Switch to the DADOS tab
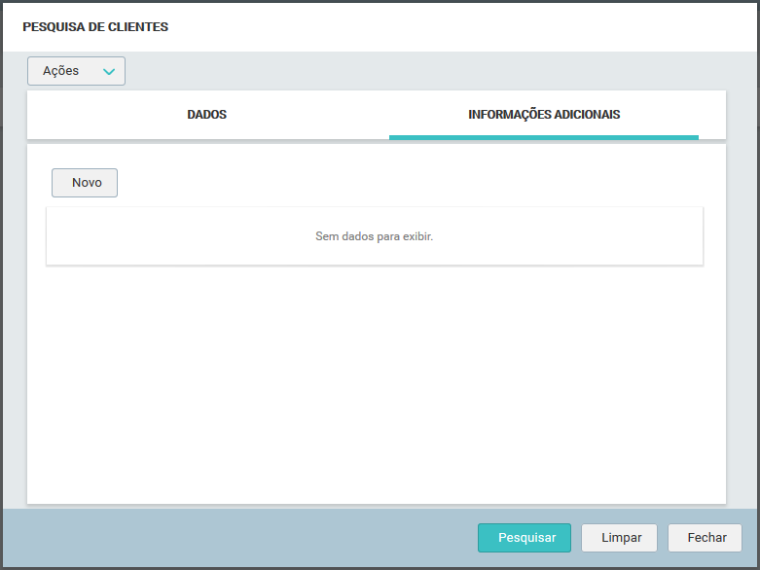Screen dimensions: 760x570 pos(207,115)
